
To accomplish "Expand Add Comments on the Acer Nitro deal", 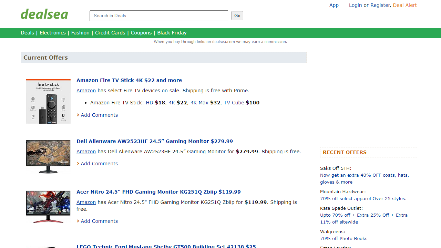I will (x=99, y=221).
